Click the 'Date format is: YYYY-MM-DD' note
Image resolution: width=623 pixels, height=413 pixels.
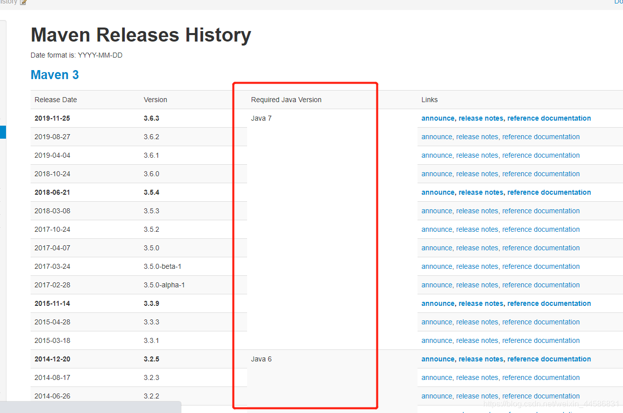(x=77, y=56)
